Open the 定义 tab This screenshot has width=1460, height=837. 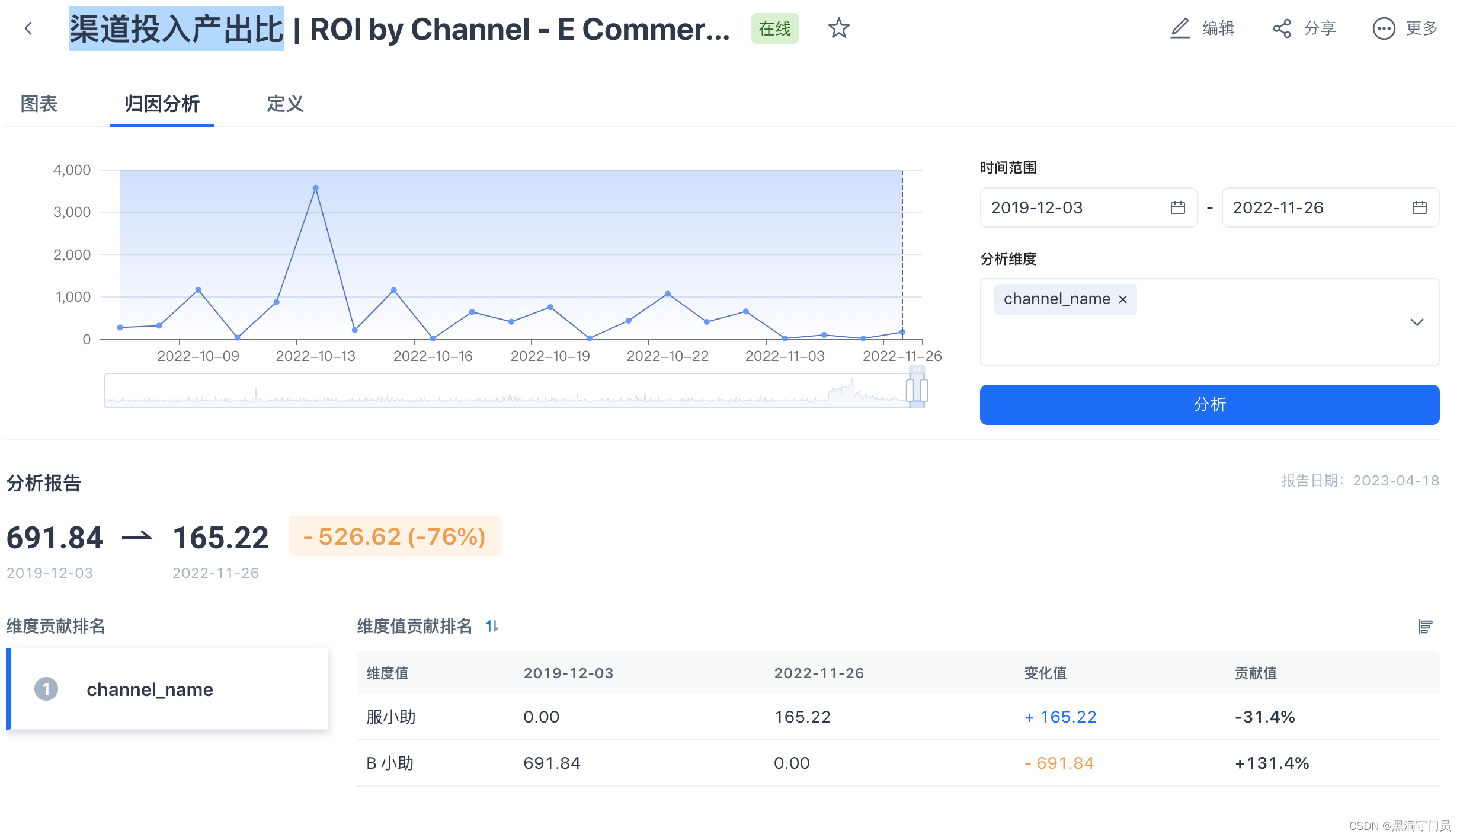pos(285,104)
